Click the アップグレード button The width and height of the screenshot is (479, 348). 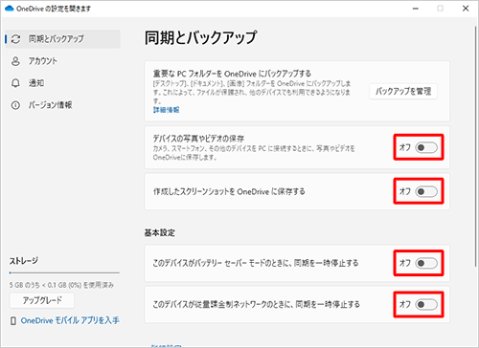point(42,300)
